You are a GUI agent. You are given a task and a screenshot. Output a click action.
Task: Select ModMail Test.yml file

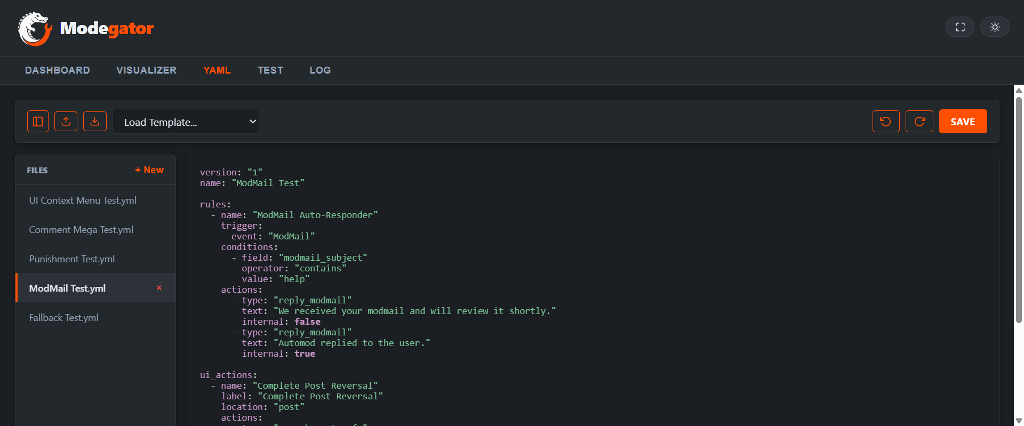coord(95,288)
